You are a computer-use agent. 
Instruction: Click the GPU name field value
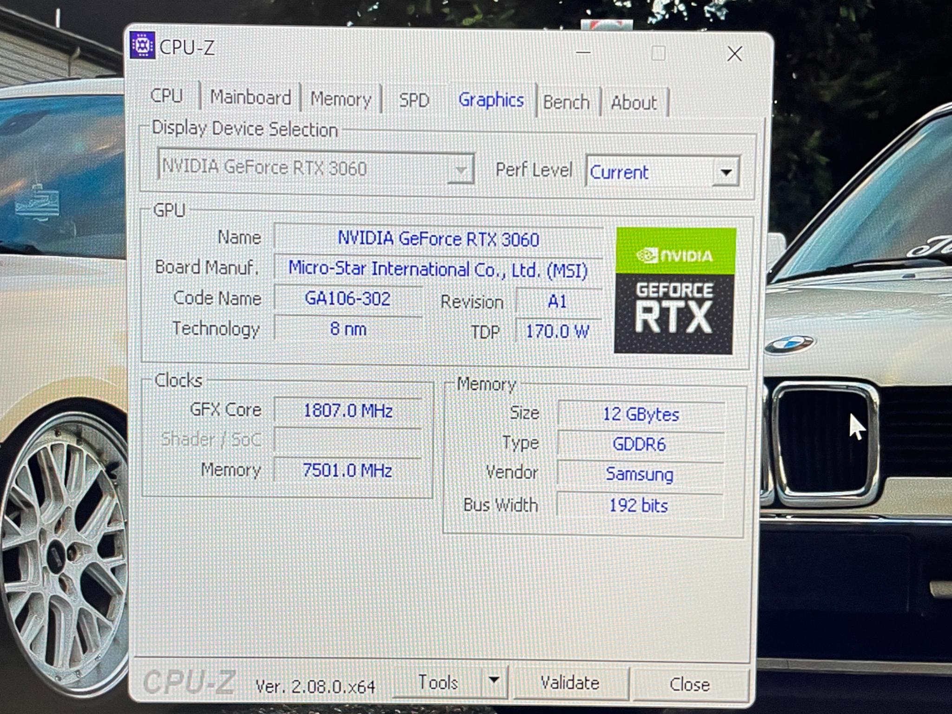point(438,239)
